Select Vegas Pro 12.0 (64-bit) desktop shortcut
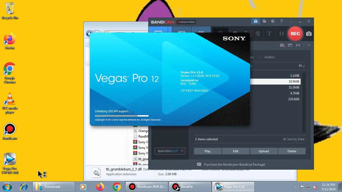Screen dimensions: 342x192 pos(10,163)
